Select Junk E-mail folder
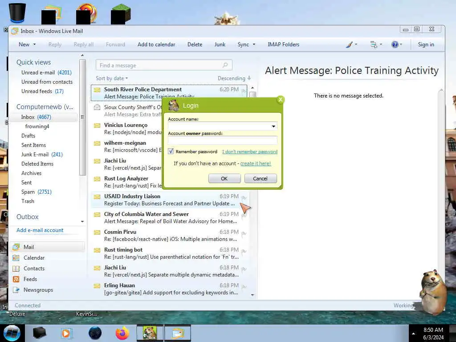Screen dimensions: 456x342 42,155
